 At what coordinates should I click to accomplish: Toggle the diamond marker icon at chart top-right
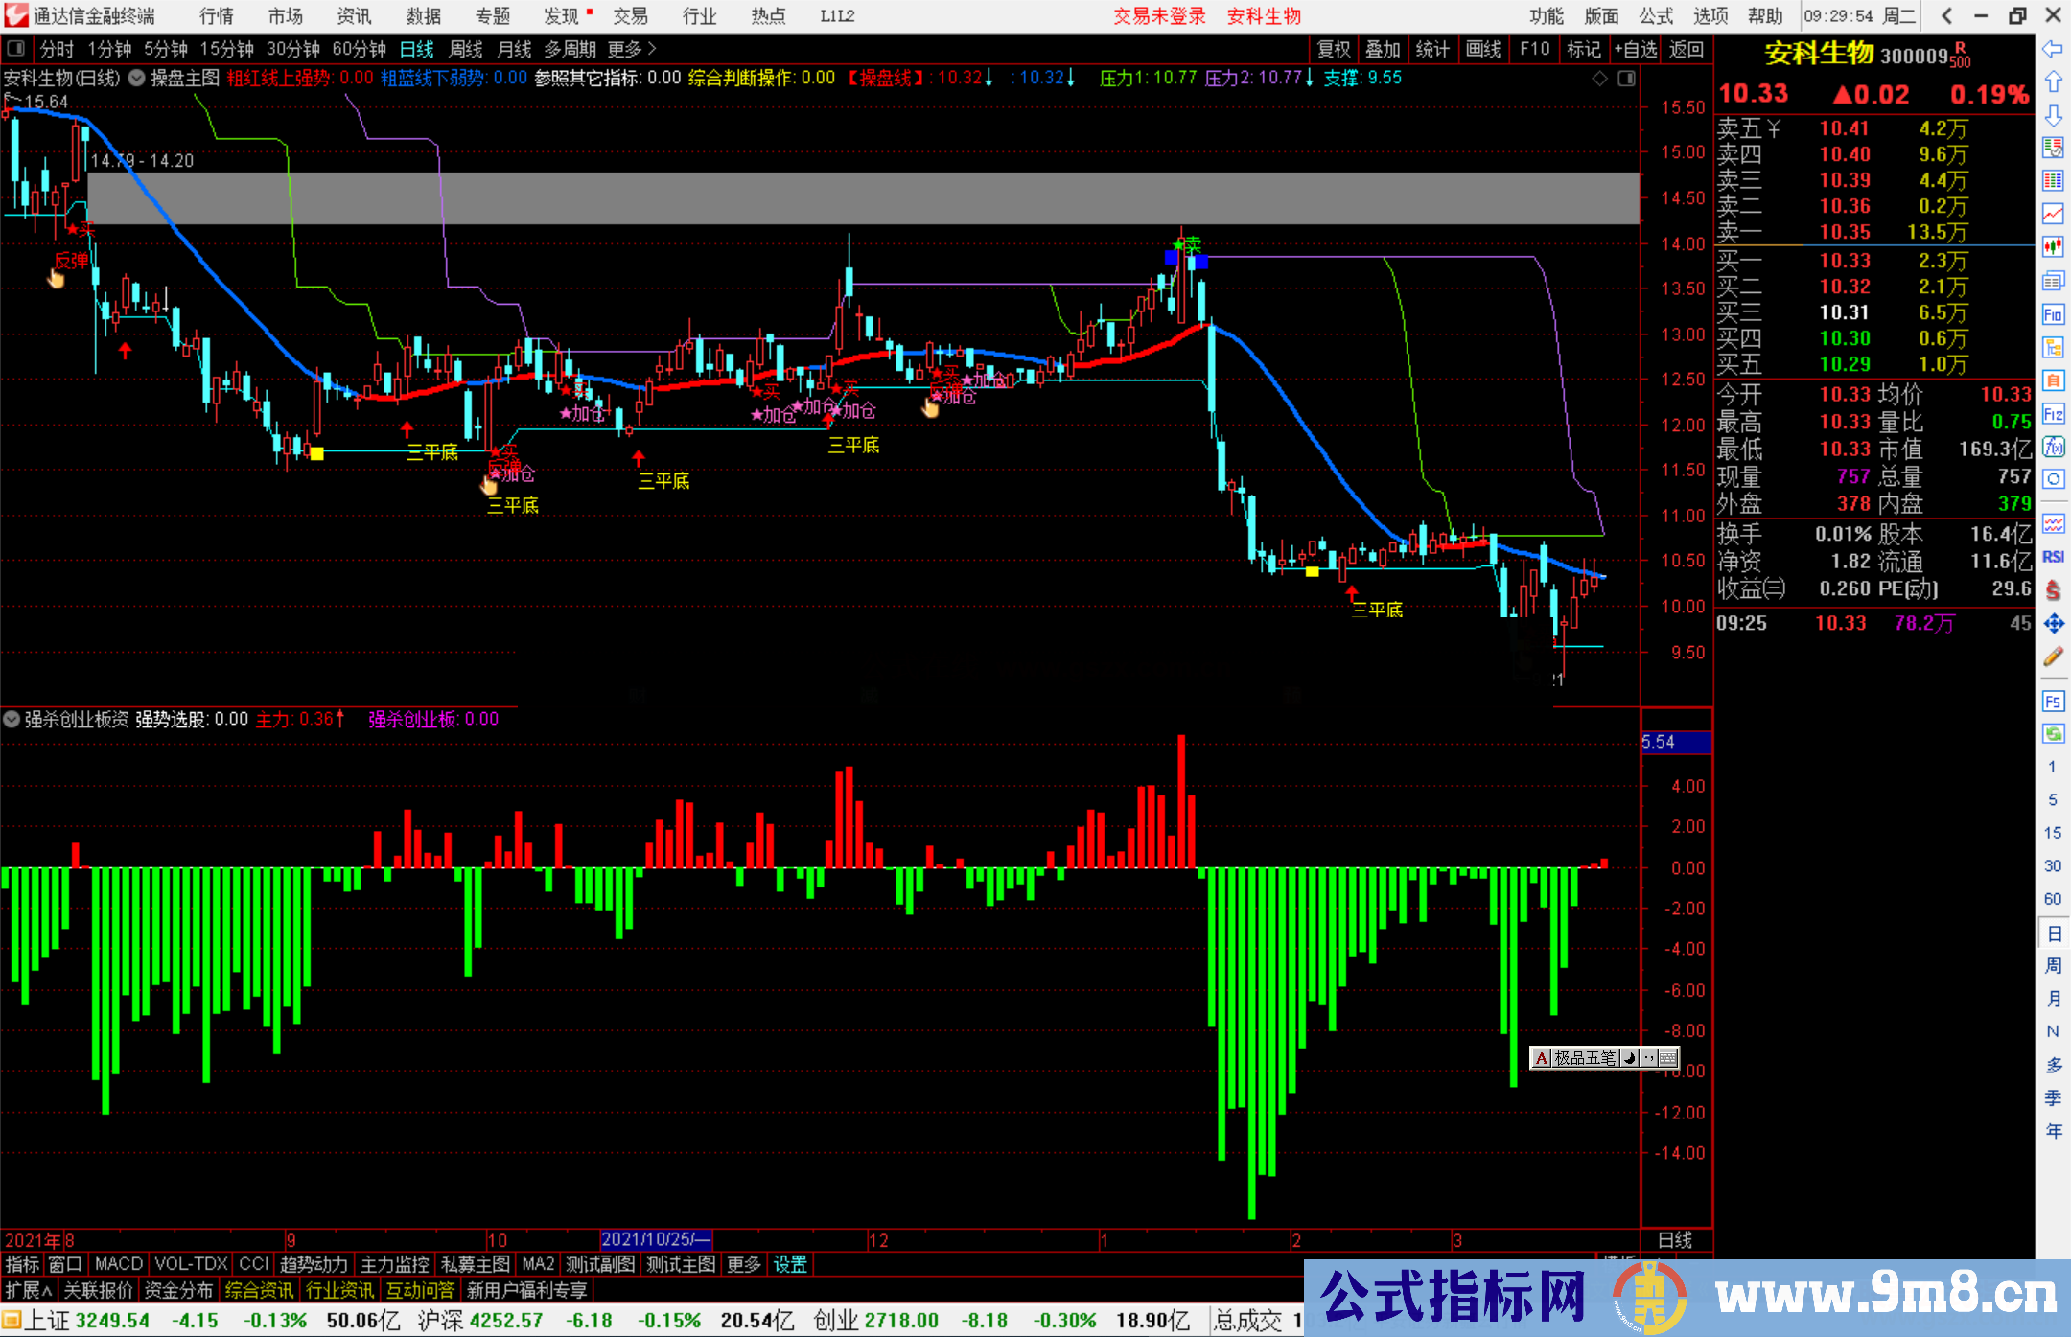click(1599, 79)
